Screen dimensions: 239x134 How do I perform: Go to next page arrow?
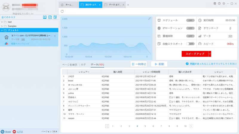[x=191, y=126]
